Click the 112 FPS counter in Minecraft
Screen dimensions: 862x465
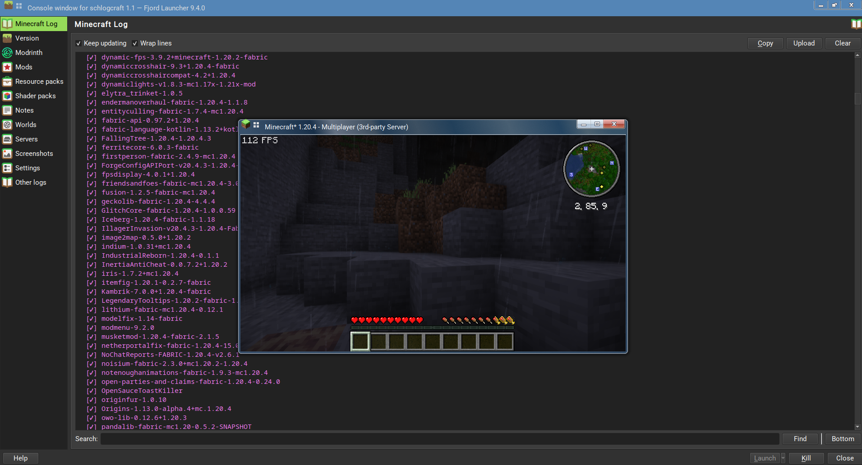point(260,140)
